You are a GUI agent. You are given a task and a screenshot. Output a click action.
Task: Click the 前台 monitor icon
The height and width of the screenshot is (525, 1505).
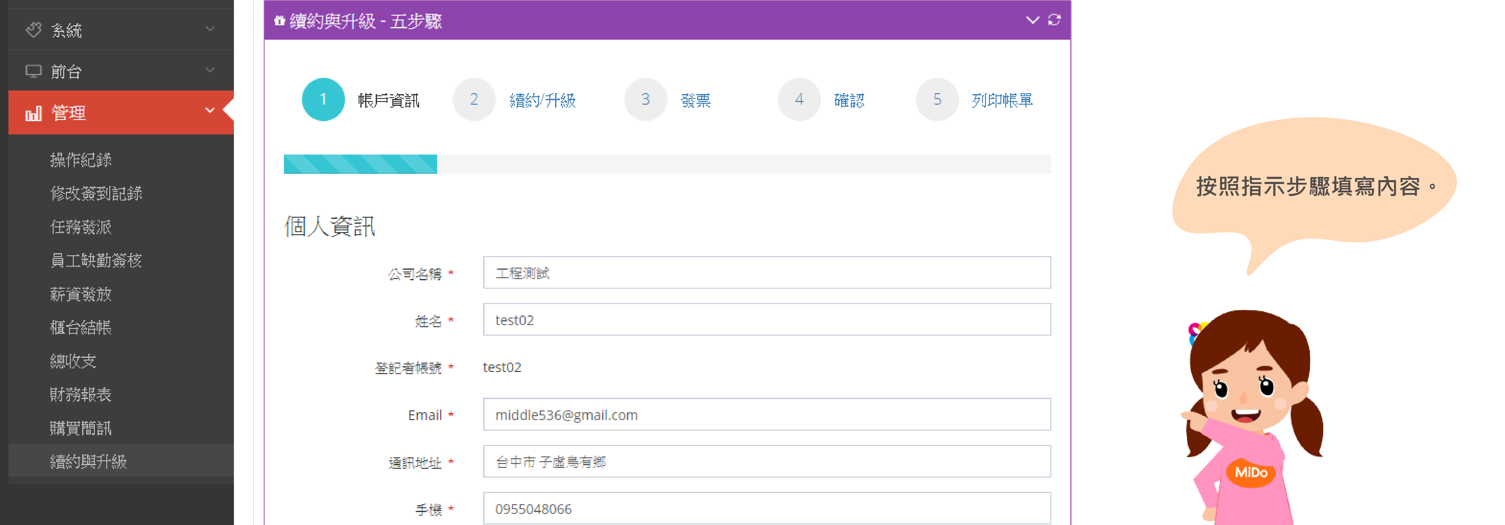pyautogui.click(x=33, y=71)
